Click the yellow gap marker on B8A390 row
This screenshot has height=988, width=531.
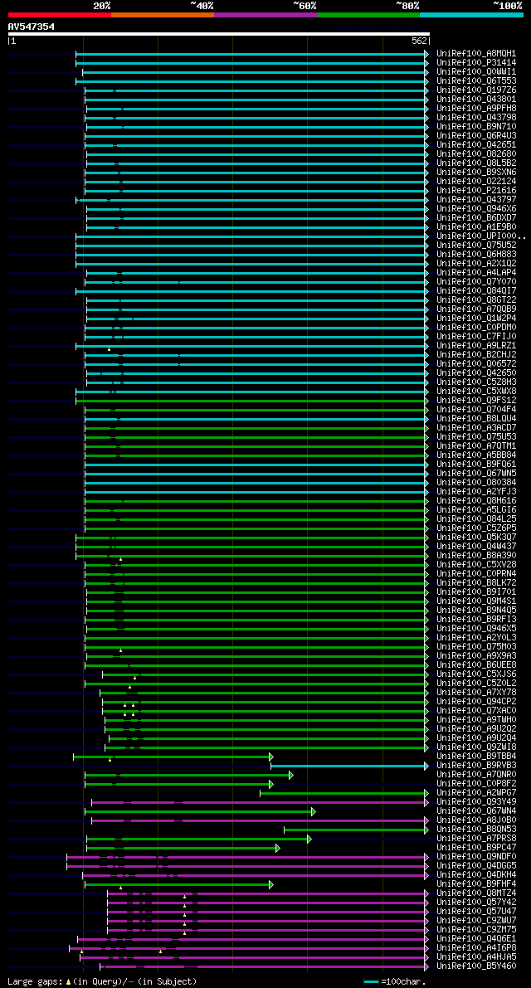(x=121, y=559)
